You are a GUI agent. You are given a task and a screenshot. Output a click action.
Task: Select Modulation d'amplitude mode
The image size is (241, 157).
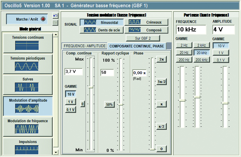(x=28, y=106)
